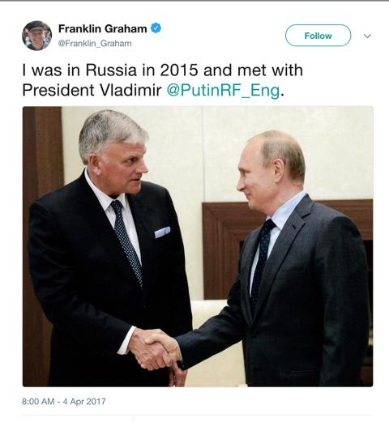This screenshot has width=389, height=422.
Task: Click the blue verified badge
Action: (x=156, y=28)
